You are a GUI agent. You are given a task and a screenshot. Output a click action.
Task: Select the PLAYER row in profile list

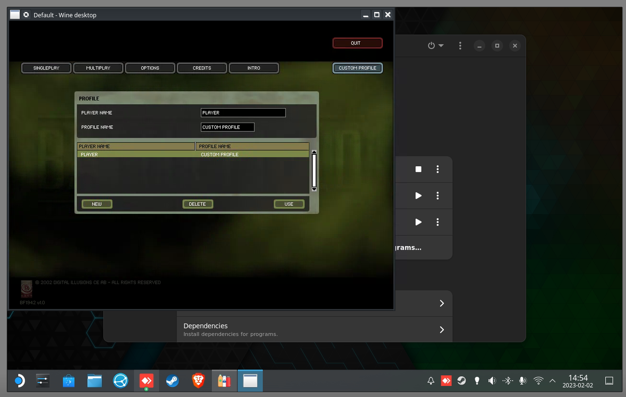(193, 154)
